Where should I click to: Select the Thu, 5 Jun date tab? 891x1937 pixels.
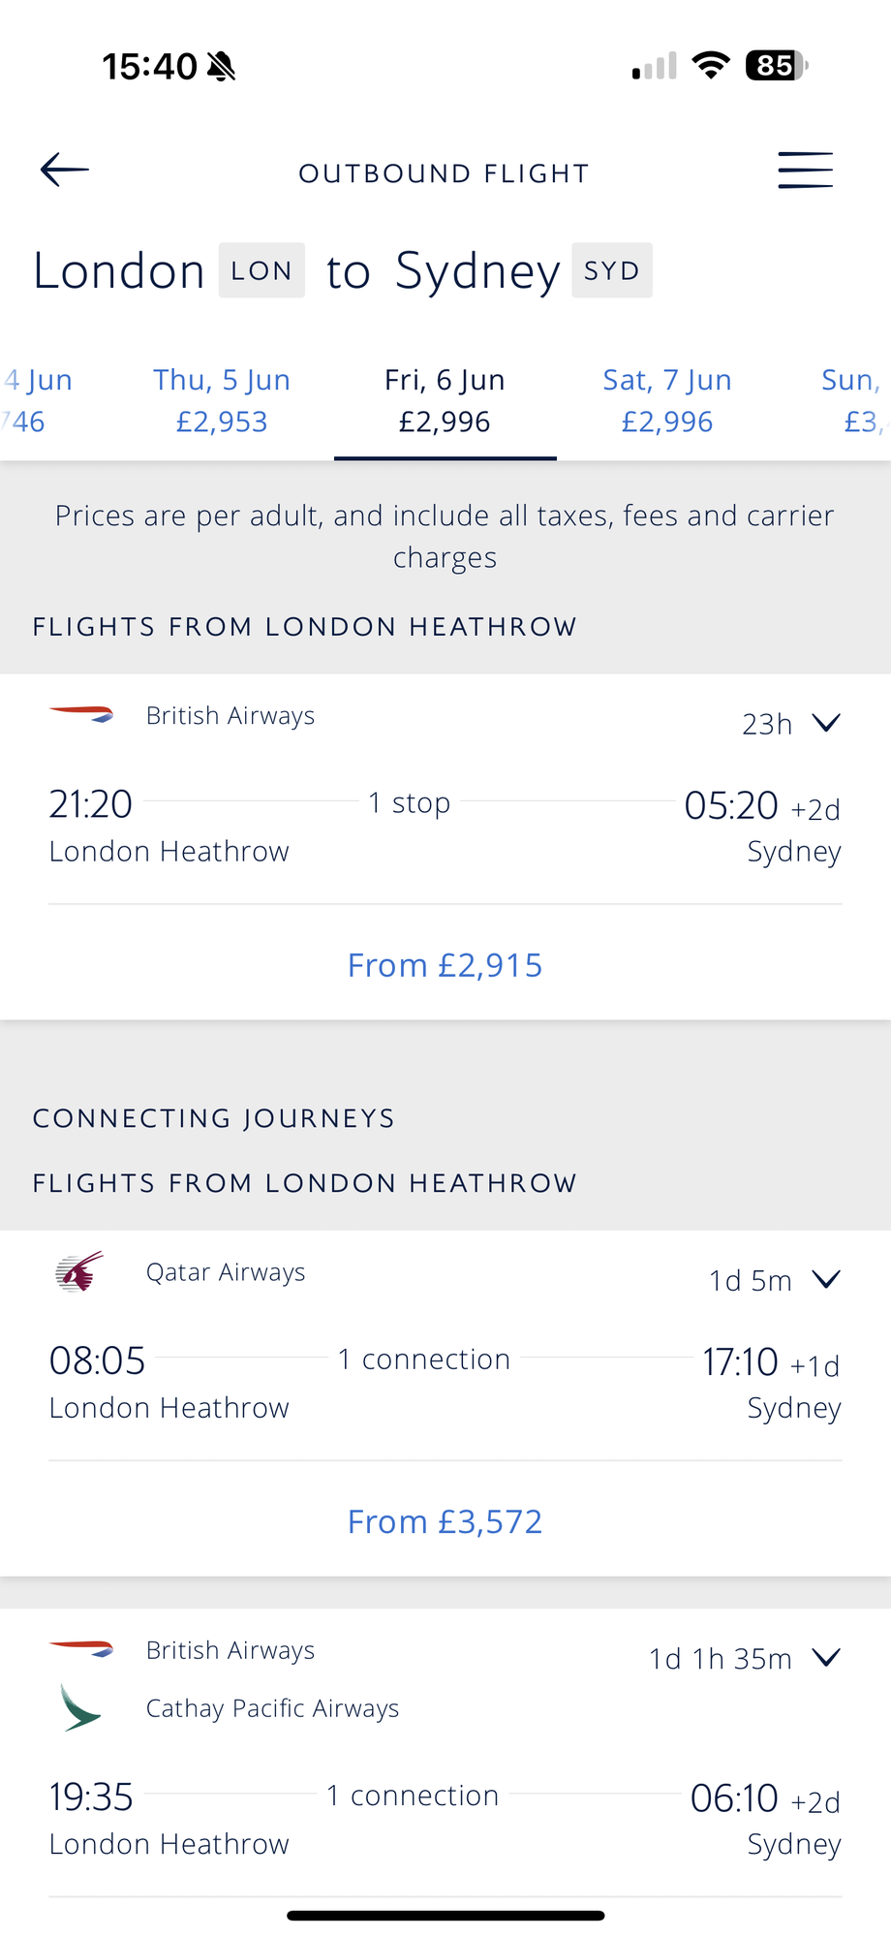pos(222,400)
